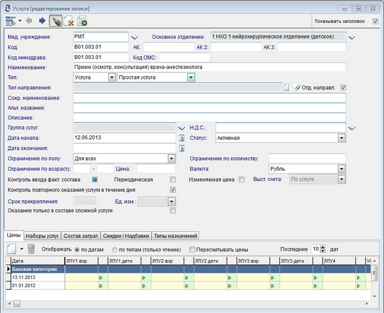Click the paperclip icon before Отд. направл.
This screenshot has height=313, width=384.
pos(297,88)
